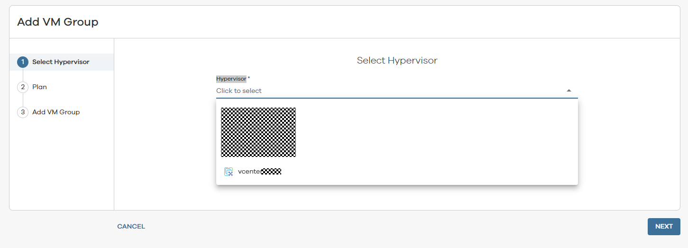Click the required asterisk beside Hypervisor
This screenshot has height=248, width=688.
coord(249,78)
